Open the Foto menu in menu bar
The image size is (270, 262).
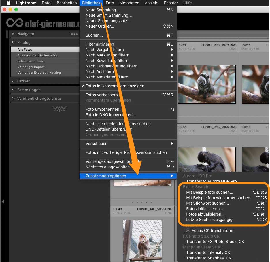pos(110,3)
